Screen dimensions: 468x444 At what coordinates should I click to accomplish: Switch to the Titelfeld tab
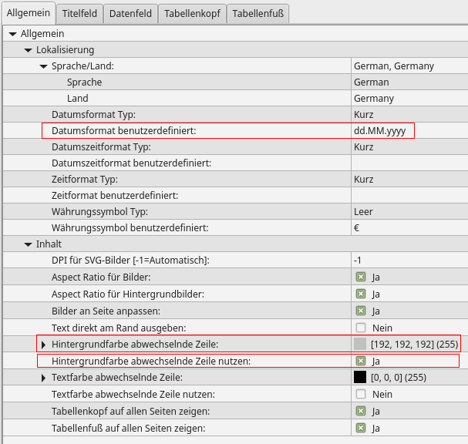(x=79, y=13)
